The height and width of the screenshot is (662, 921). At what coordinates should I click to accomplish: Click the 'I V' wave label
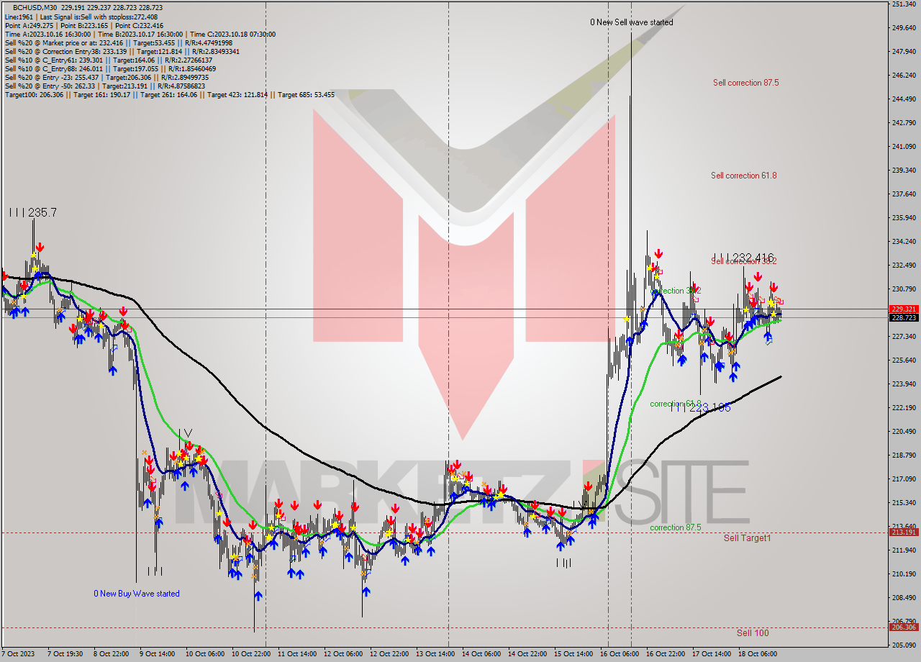[186, 432]
